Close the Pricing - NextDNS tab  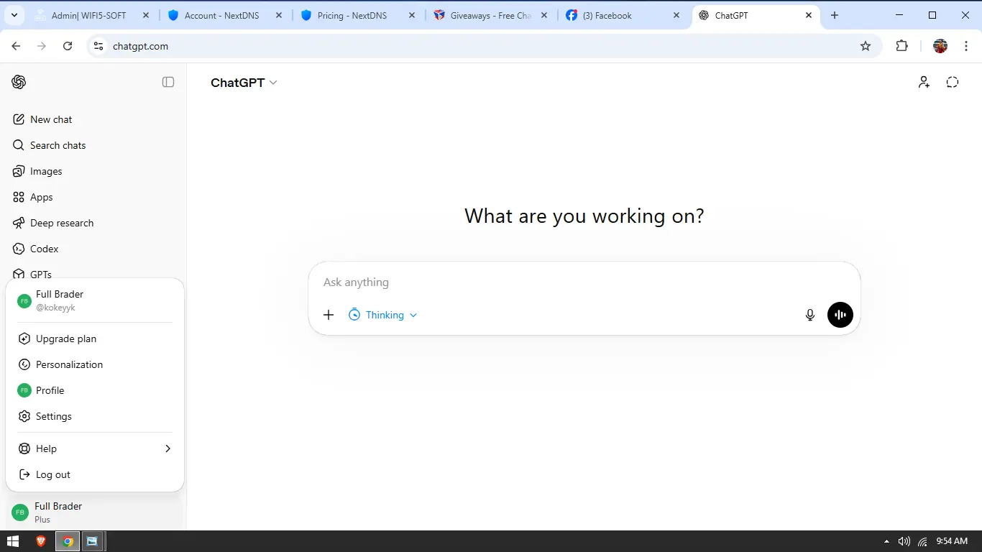[411, 15]
